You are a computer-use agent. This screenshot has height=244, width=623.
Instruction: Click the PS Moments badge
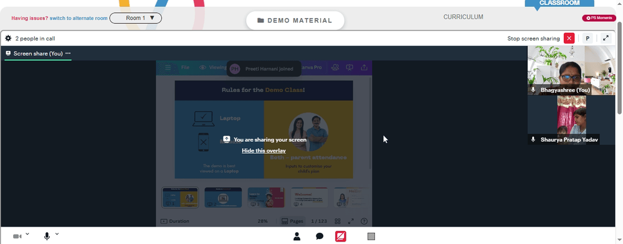tap(599, 18)
